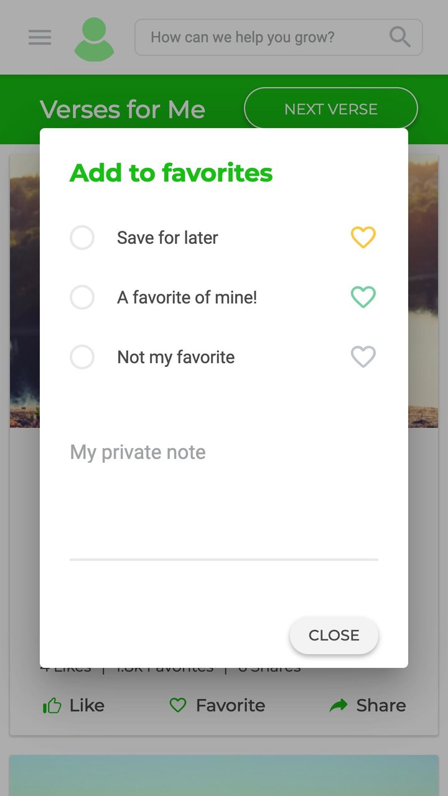Tap the yellow heart icon
448x796 pixels.
pos(363,238)
